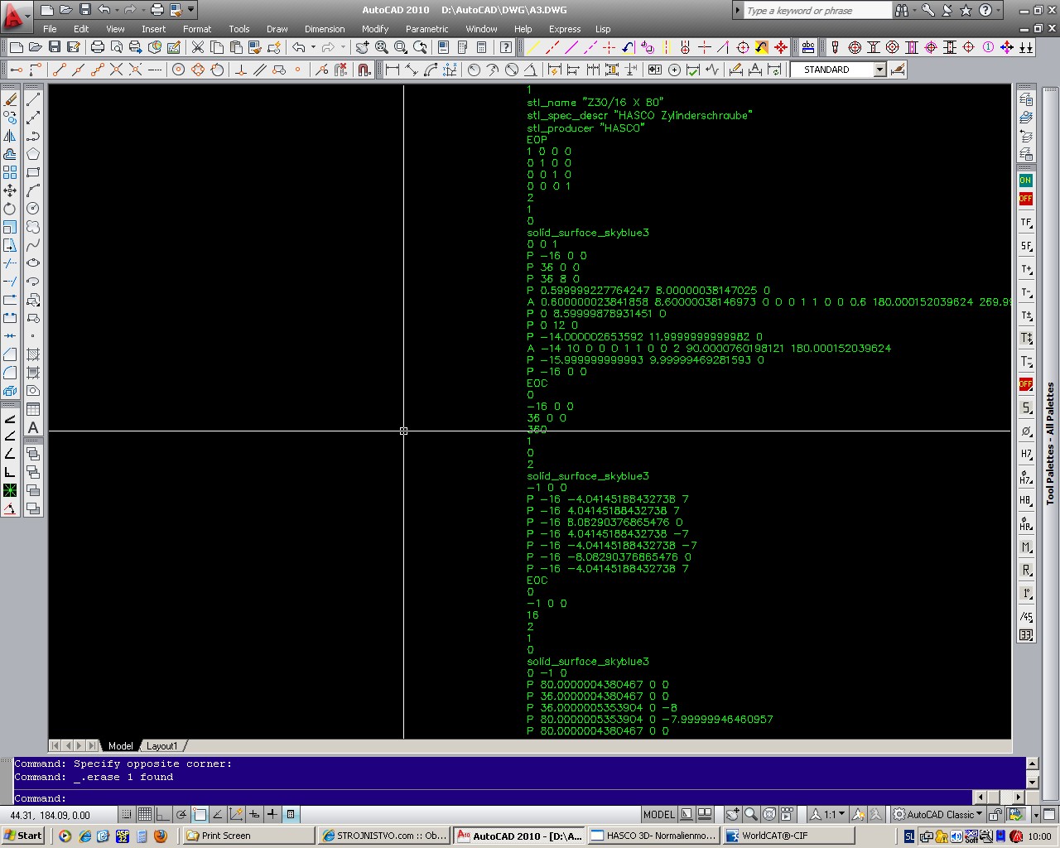This screenshot has width=1060, height=848.
Task: Select the Polygon tool in Draw toolbar
Action: (33, 154)
